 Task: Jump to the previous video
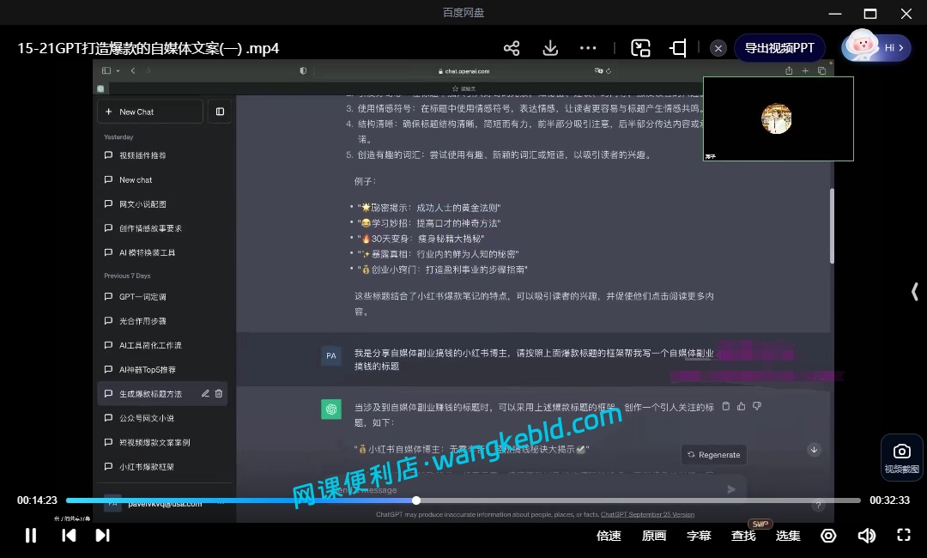pos(69,535)
